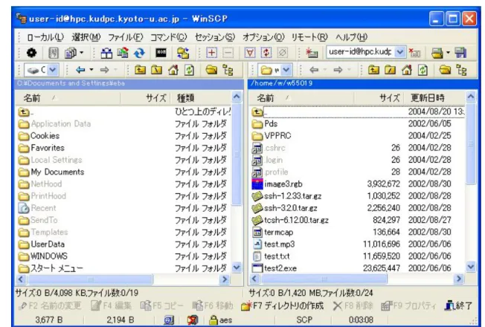Go to parent directory in remote panel
The image size is (485, 327).
click(373, 70)
